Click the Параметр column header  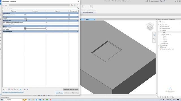(x=13, y=11)
